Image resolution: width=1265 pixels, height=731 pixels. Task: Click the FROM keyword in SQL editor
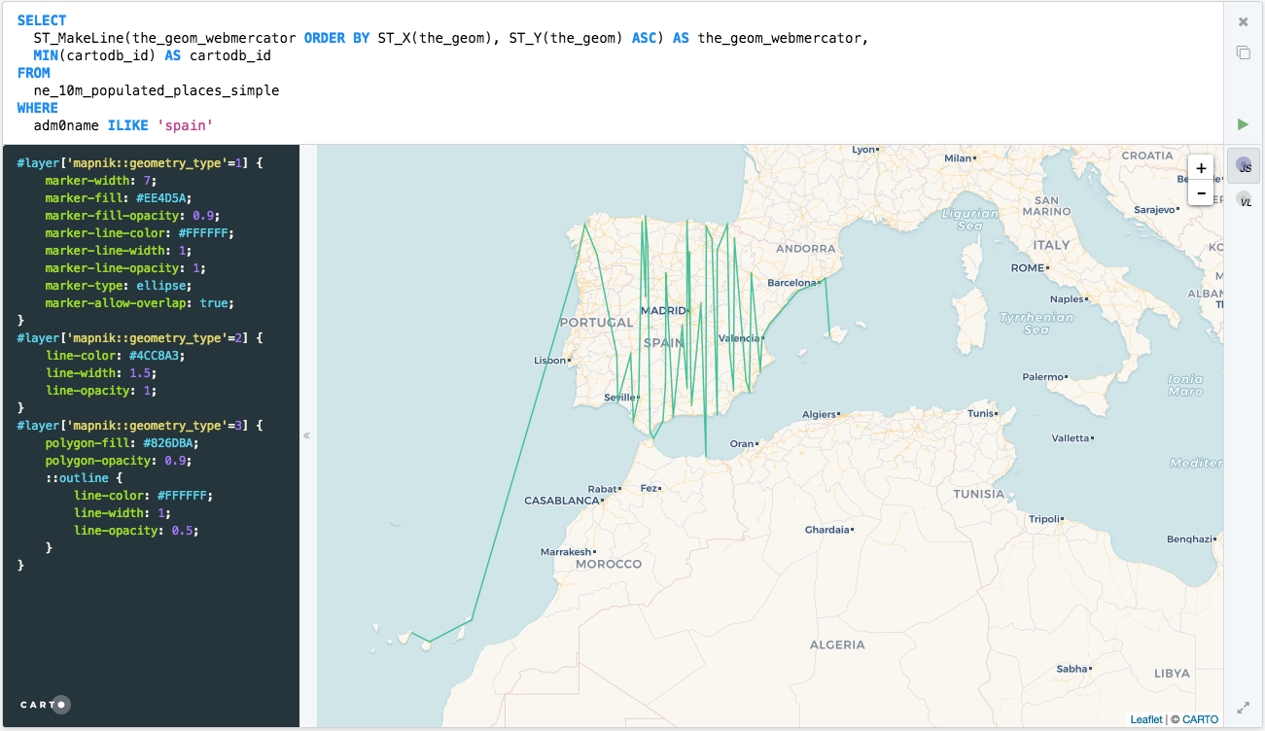(x=34, y=73)
